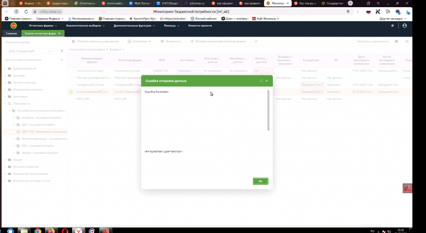Tick the checkbox for ММ_5_ФК row
The width and height of the screenshot is (426, 233).
[71, 99]
